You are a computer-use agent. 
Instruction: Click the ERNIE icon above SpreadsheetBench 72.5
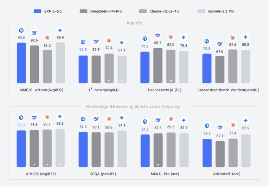(x=207, y=41)
